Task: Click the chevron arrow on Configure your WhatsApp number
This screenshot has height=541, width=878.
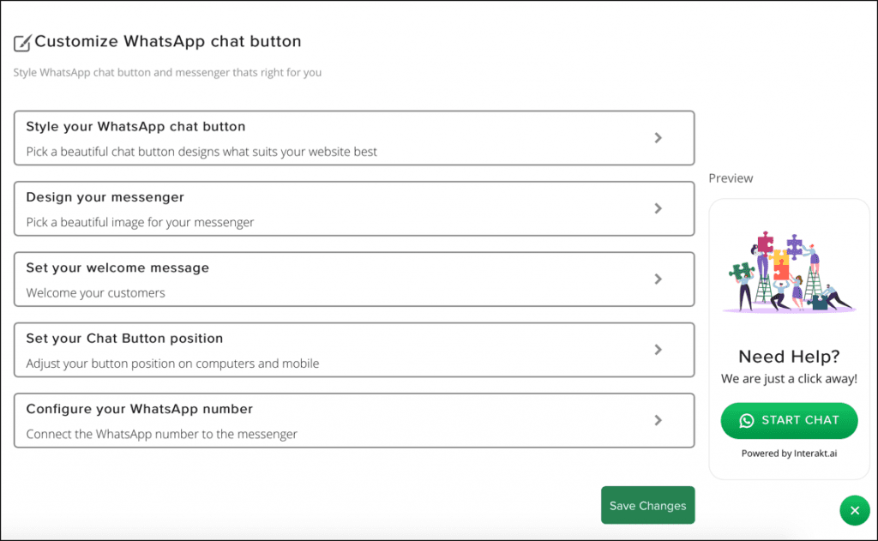Action: coord(658,420)
